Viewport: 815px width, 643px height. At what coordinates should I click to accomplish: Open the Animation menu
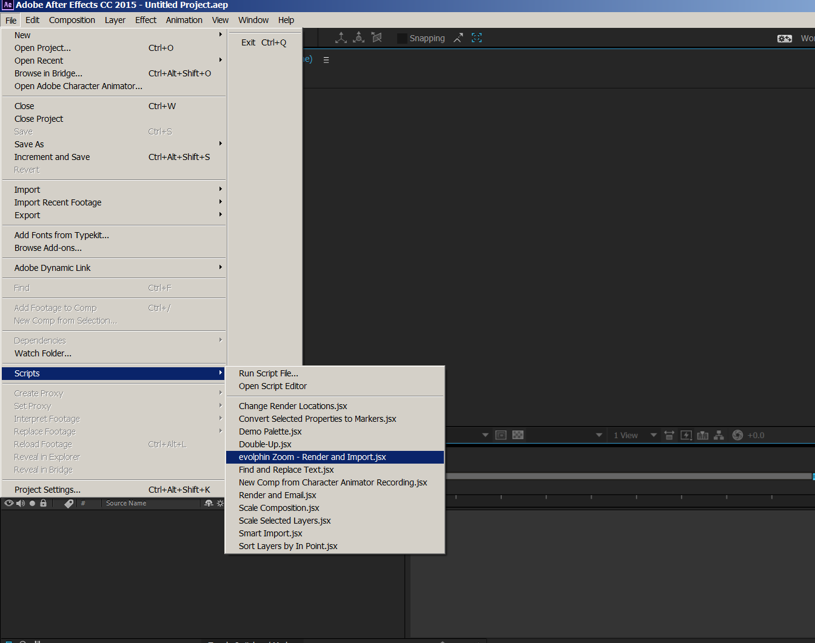pos(184,20)
